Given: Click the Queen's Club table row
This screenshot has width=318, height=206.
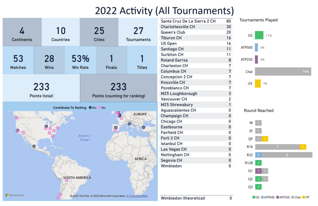Looking at the screenshot, I should [x=196, y=32].
